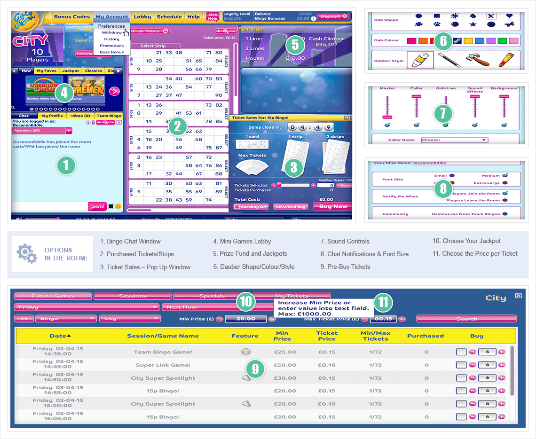The image size is (536, 439).
Task: Increase Min Prize with plus icon
Action: pos(272,319)
